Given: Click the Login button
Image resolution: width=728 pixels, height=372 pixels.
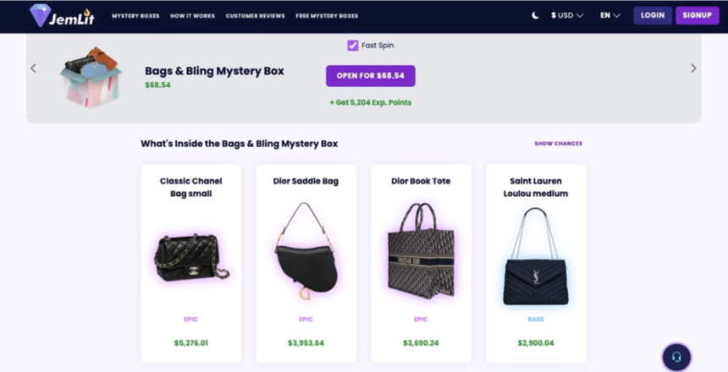Looking at the screenshot, I should (653, 15).
